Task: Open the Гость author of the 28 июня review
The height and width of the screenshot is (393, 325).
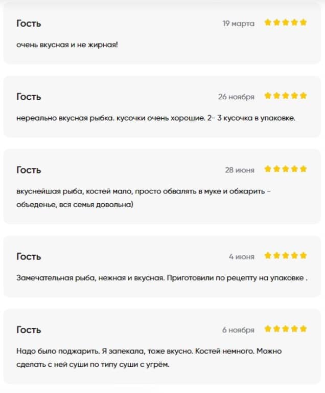Action: pyautogui.click(x=29, y=170)
